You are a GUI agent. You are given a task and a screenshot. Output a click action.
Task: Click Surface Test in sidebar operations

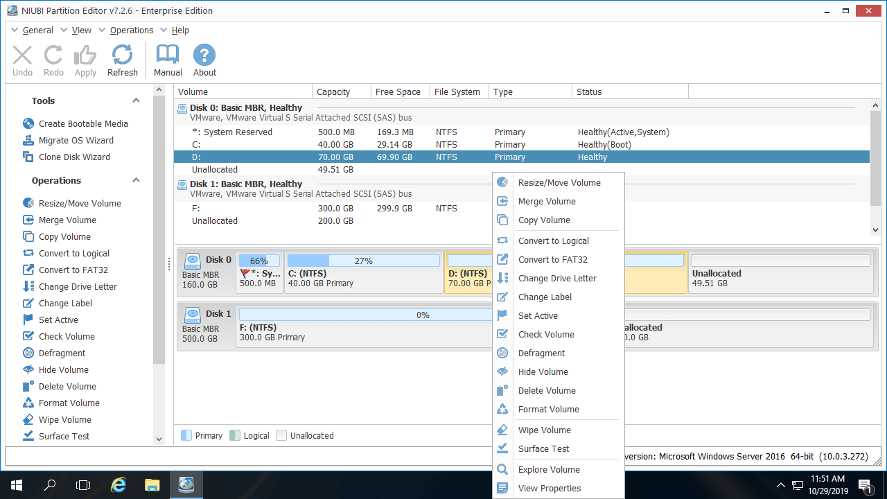[x=64, y=436]
